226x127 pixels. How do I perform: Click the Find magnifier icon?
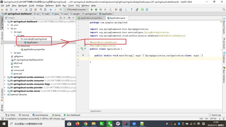(x=41, y=10)
